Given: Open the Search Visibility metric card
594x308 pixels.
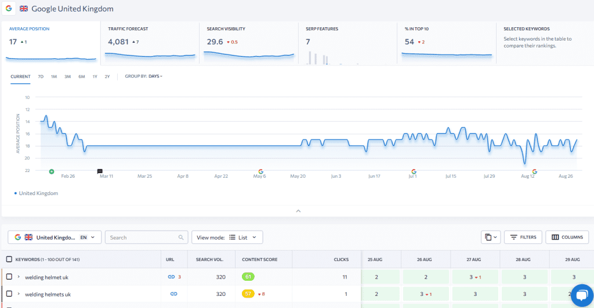Looking at the screenshot, I should [x=248, y=43].
